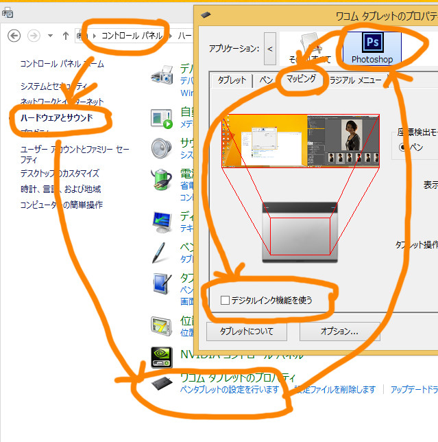Open the recent locations dropdown arrow
The height and width of the screenshot is (442, 438).
(x=50, y=36)
